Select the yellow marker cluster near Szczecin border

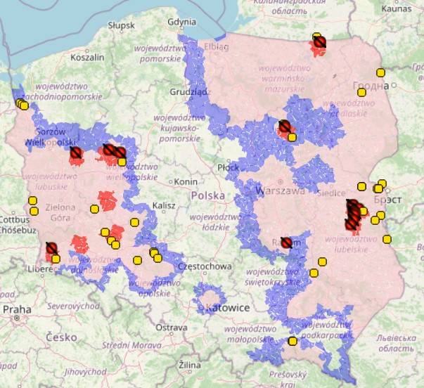(x=23, y=104)
